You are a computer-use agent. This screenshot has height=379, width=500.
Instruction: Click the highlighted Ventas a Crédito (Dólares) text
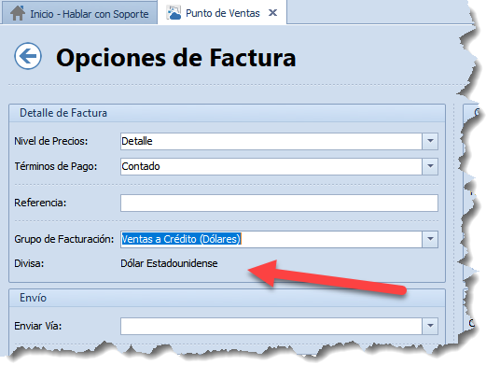(181, 239)
